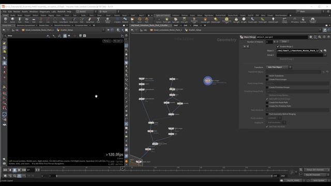Play the timeline forward
The height and width of the screenshot is (186, 331).
click(19, 170)
